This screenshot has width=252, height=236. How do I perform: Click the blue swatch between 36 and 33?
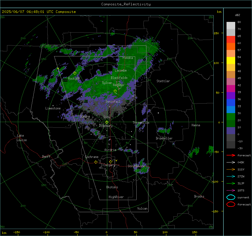[x=231, y=103]
